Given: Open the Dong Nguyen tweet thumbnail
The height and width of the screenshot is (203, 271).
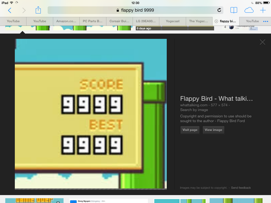Looking at the screenshot, I should [108, 201].
